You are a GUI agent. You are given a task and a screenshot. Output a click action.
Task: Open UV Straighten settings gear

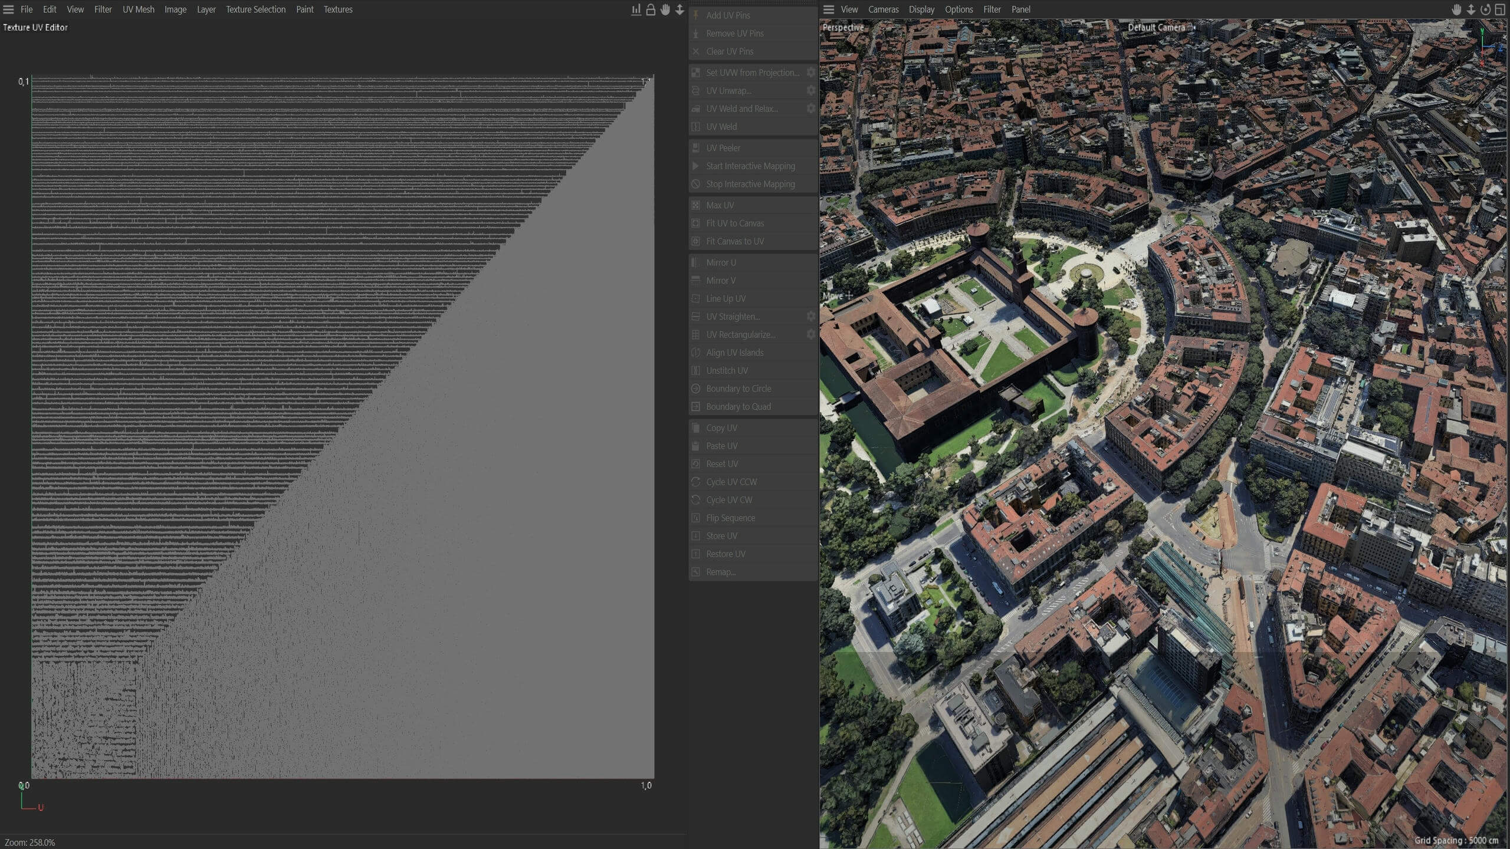[811, 317]
